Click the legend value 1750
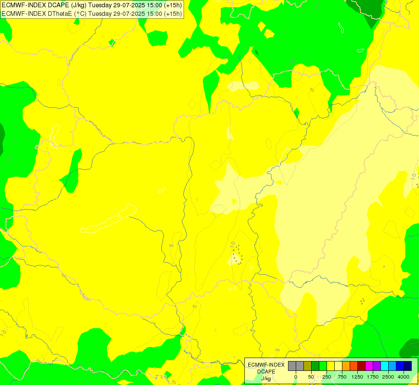This screenshot has width=419, height=385. 373,377
